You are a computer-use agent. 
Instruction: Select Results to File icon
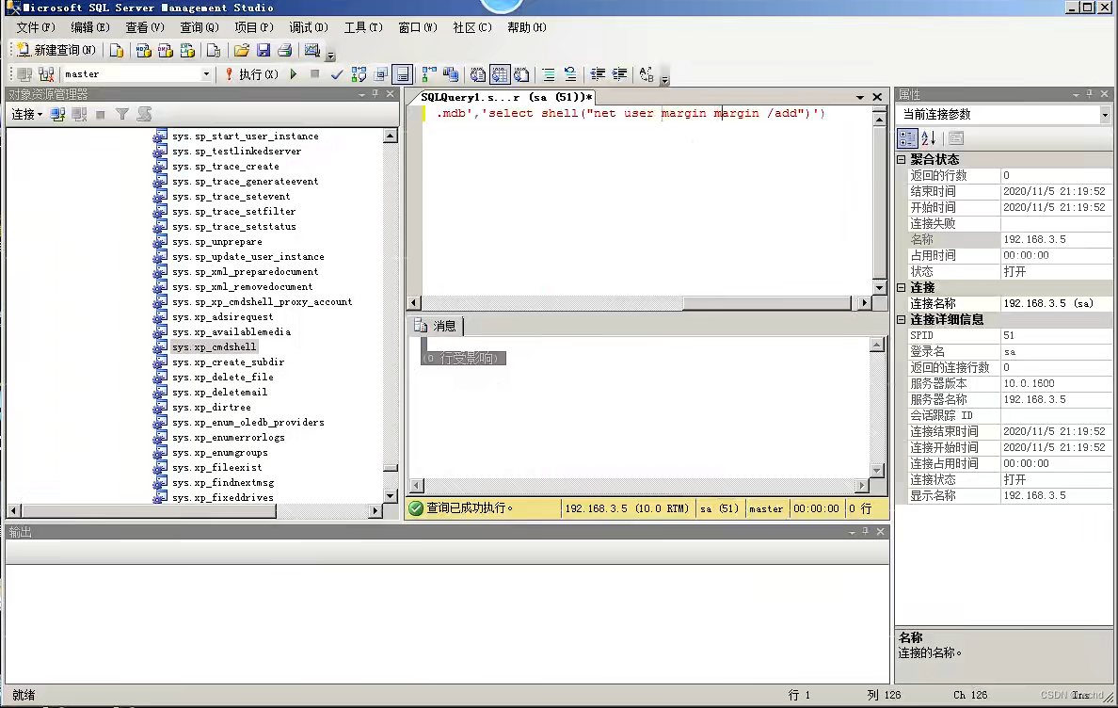[522, 74]
